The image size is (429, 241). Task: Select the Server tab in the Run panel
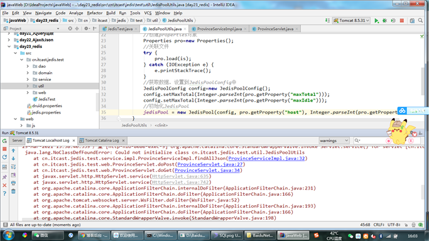click(17, 141)
